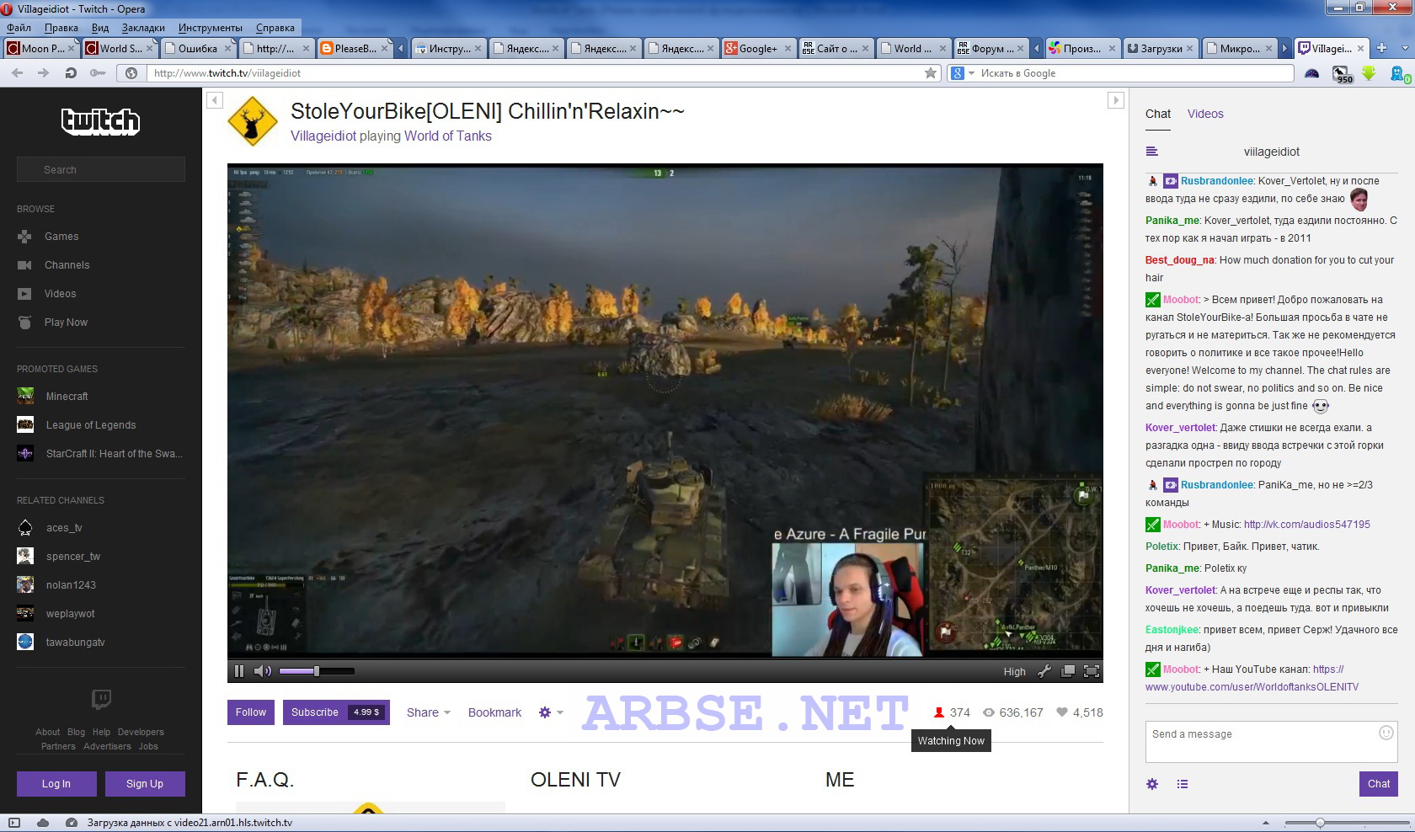Switch to the Videos tab in chat panel
Viewport: 1415px width, 832px height.
[x=1205, y=114]
